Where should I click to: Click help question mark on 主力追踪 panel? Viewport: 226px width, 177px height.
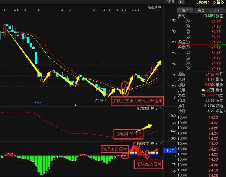[156, 108]
